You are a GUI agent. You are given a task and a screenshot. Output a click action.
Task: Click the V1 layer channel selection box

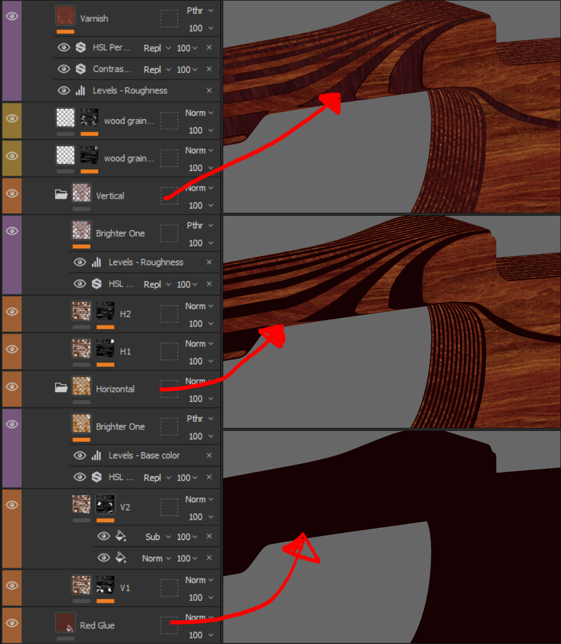coord(169,588)
